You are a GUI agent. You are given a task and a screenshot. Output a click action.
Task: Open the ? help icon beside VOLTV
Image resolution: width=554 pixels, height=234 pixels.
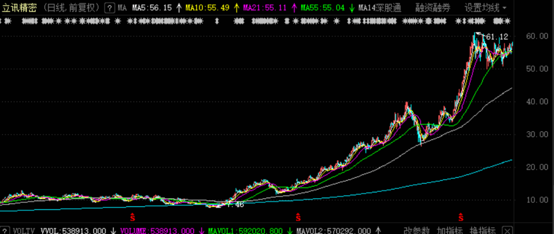(5, 230)
